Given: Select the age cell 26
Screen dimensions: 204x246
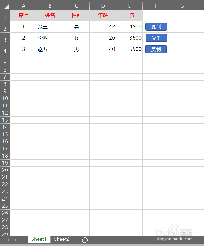Looking at the screenshot, I should coord(103,38).
